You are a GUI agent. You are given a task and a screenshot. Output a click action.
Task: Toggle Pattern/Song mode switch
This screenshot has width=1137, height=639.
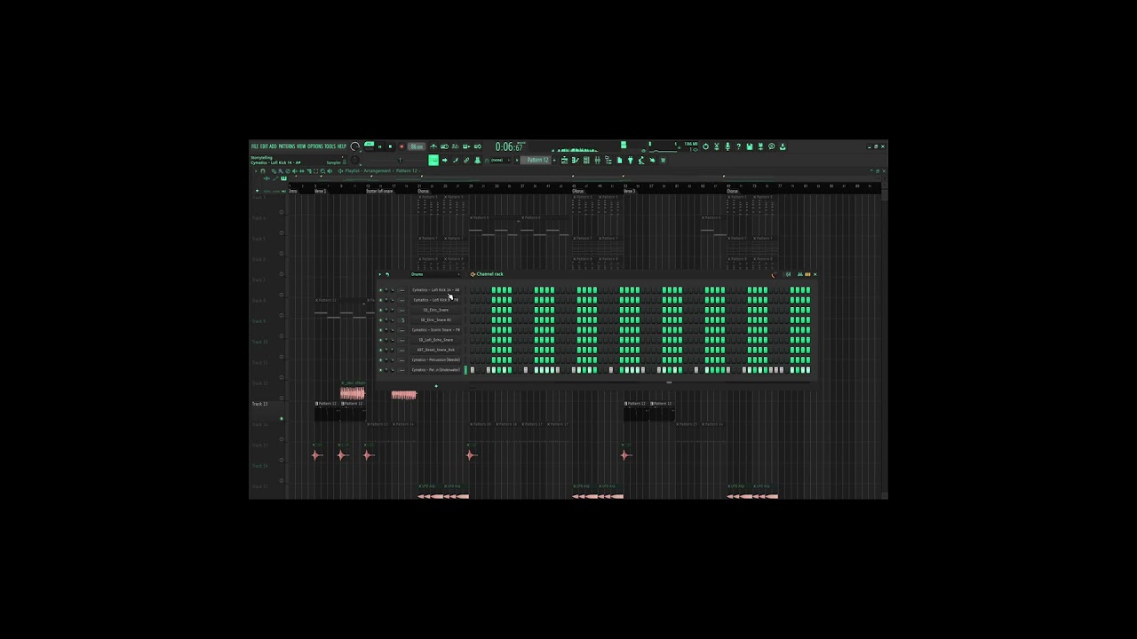pyautogui.click(x=370, y=146)
